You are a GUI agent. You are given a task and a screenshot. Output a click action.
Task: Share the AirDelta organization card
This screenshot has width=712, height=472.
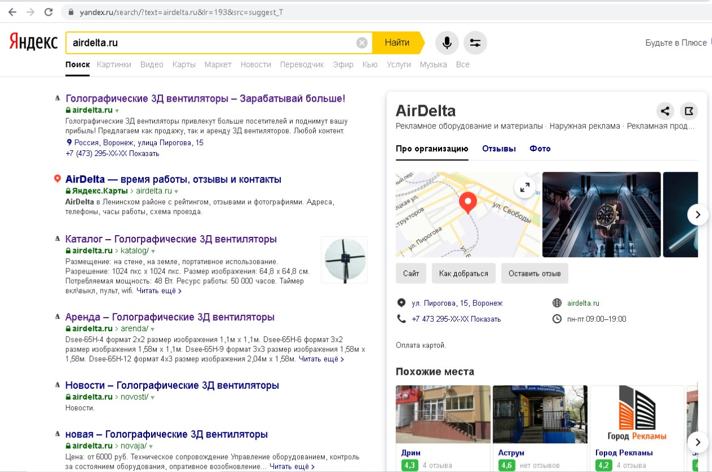[665, 111]
